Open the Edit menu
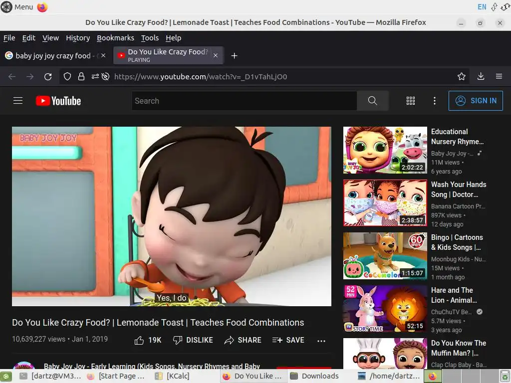Viewport: 511px width, 383px height. (x=28, y=38)
